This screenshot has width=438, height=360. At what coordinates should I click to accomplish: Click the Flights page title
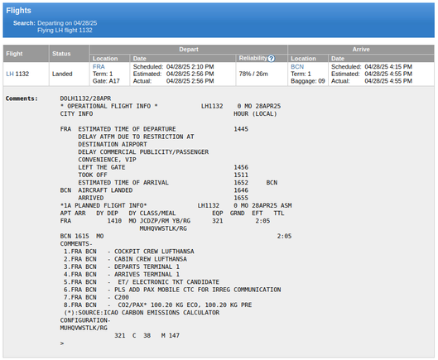[x=18, y=11]
